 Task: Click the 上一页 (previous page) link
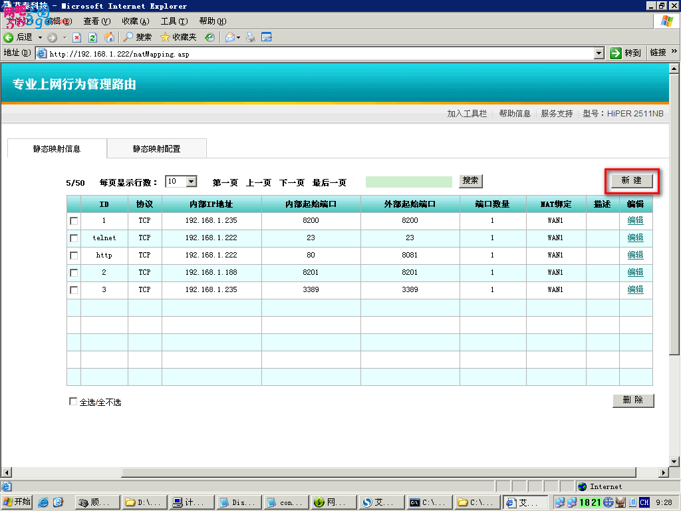point(259,182)
